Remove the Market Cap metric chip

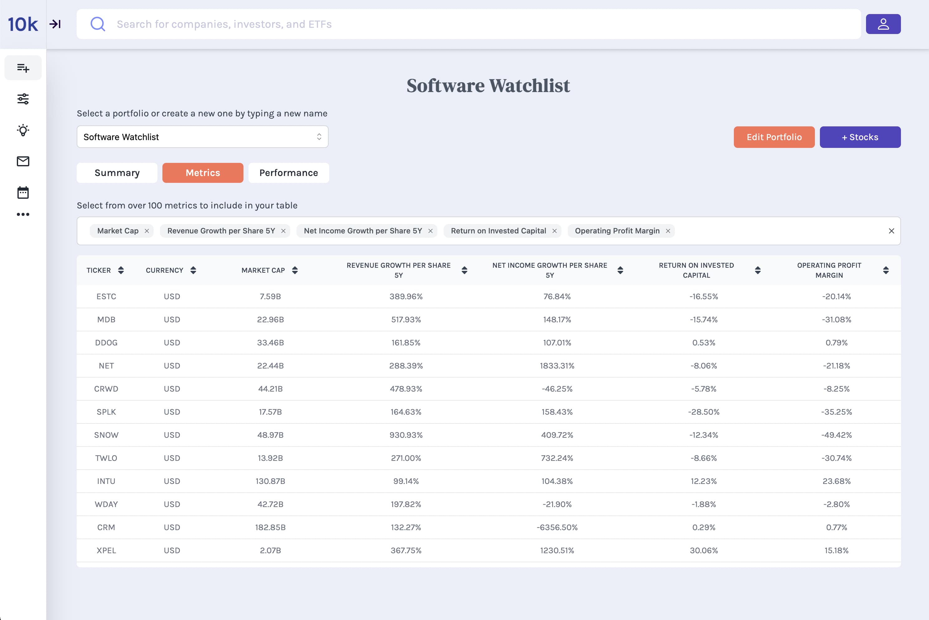click(147, 231)
